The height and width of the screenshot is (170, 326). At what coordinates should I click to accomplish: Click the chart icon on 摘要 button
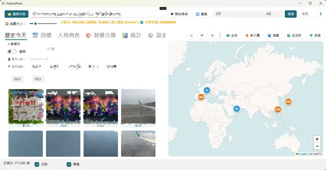(x=270, y=36)
